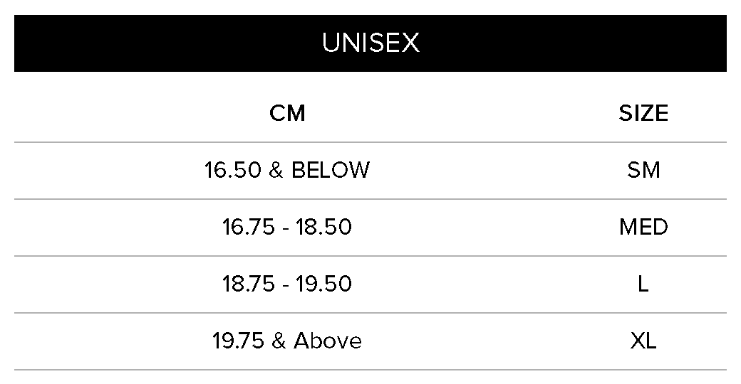Choose the SM size cell
The width and height of the screenshot is (741, 384).
[643, 171]
